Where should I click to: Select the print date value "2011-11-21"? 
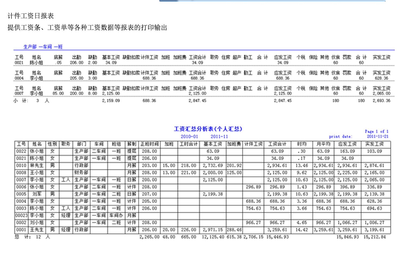pyautogui.click(x=378, y=136)
